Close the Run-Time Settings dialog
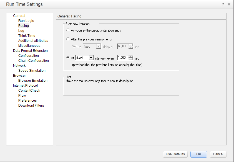 229,4
